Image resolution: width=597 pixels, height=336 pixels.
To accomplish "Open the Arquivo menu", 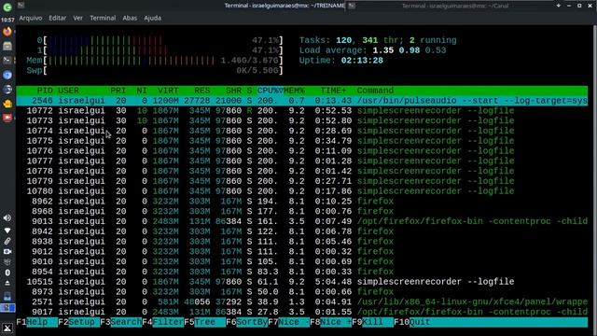I will coord(31,18).
